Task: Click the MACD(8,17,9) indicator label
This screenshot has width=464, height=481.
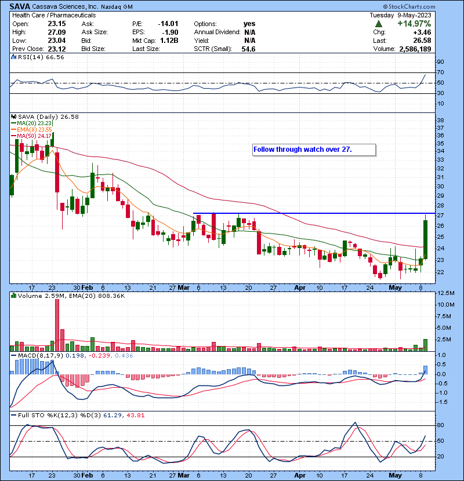Action: 40,356
